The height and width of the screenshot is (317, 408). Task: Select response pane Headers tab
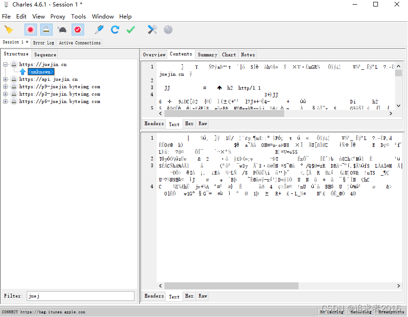[x=154, y=296]
